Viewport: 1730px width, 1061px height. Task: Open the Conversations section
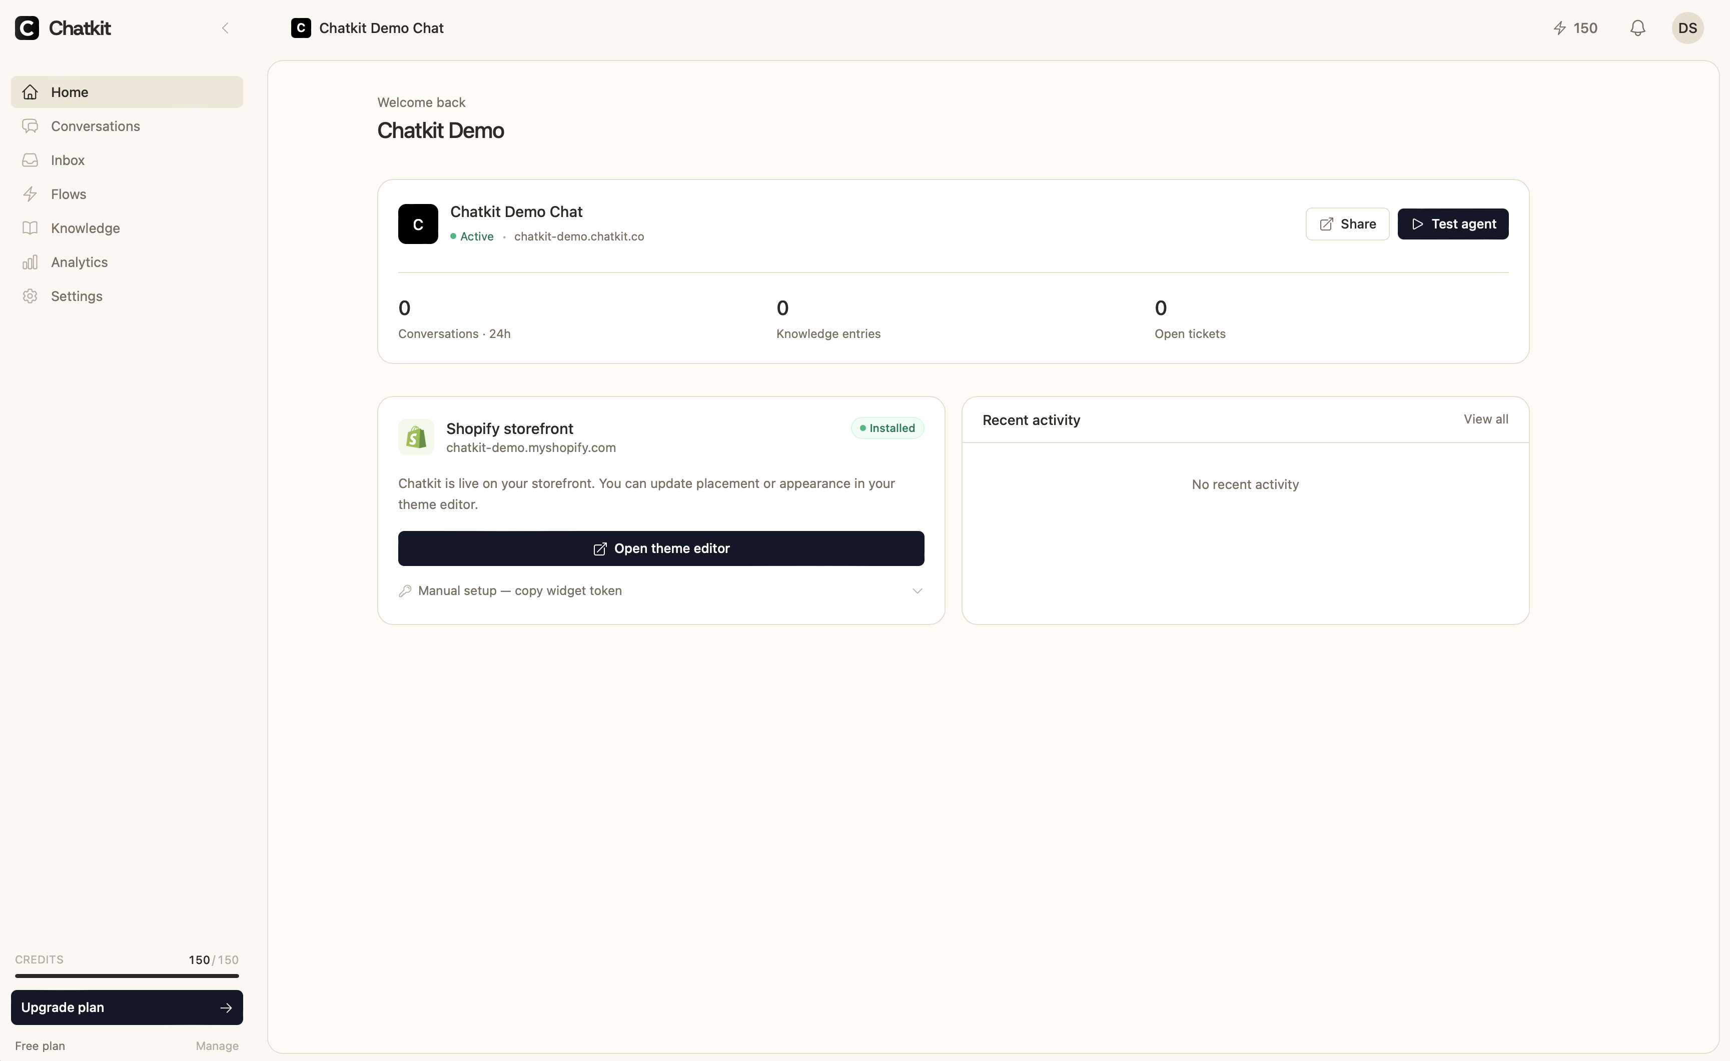[x=127, y=126]
